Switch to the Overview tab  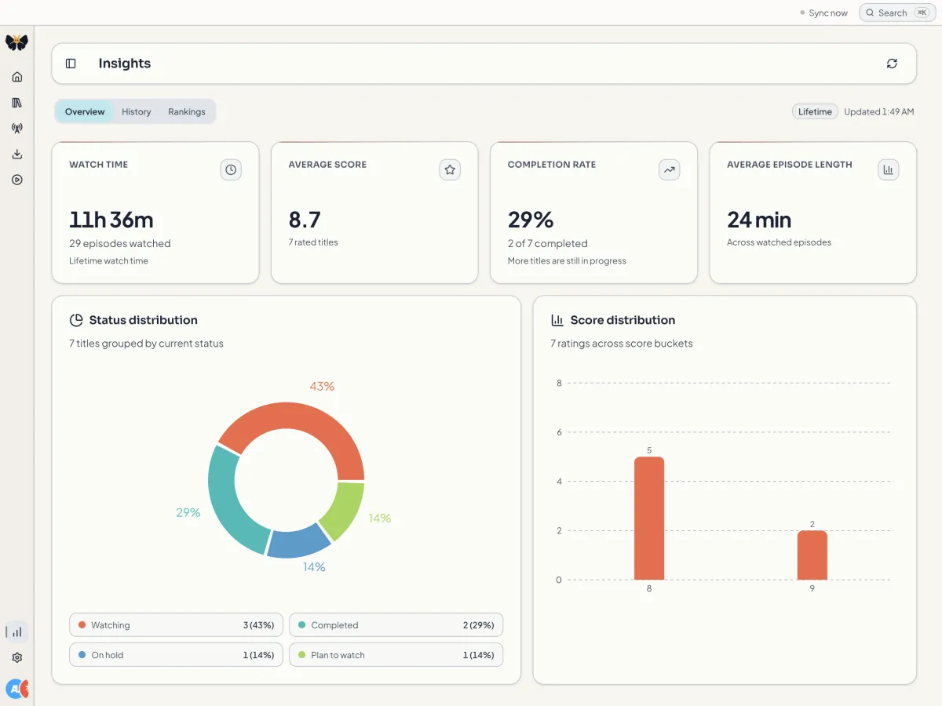(85, 111)
